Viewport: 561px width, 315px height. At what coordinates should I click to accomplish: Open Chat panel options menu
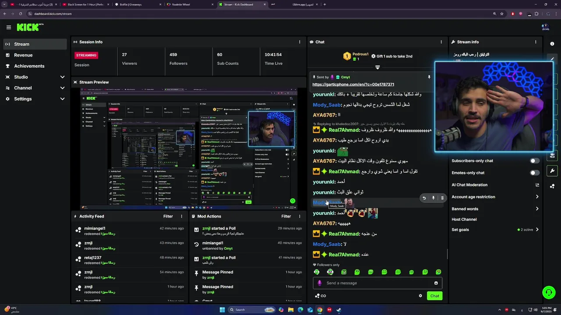click(x=441, y=42)
